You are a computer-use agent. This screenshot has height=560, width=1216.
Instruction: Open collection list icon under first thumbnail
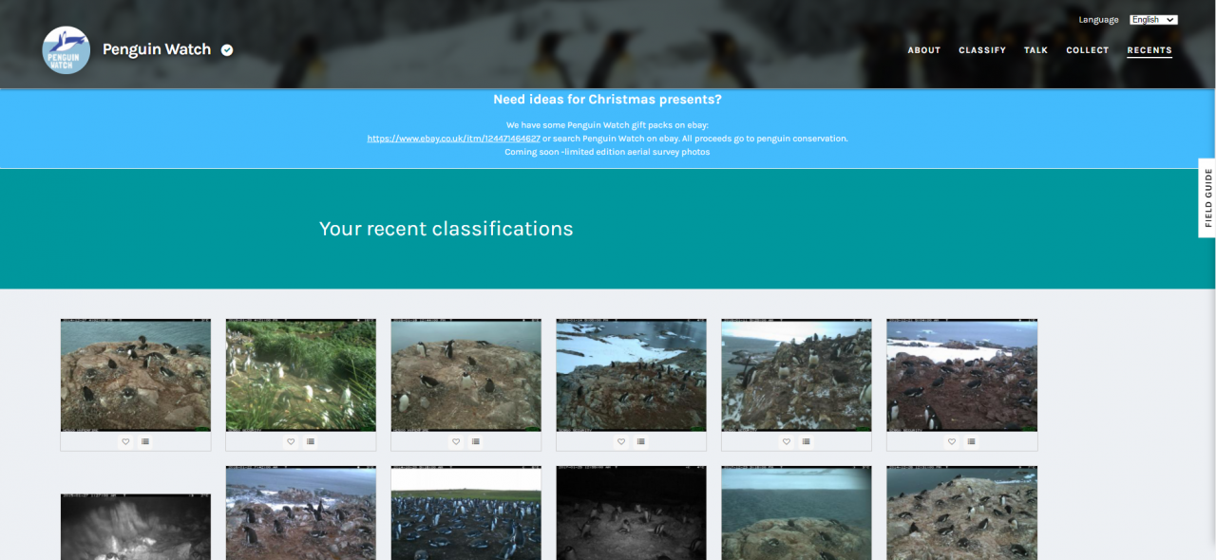coord(145,441)
